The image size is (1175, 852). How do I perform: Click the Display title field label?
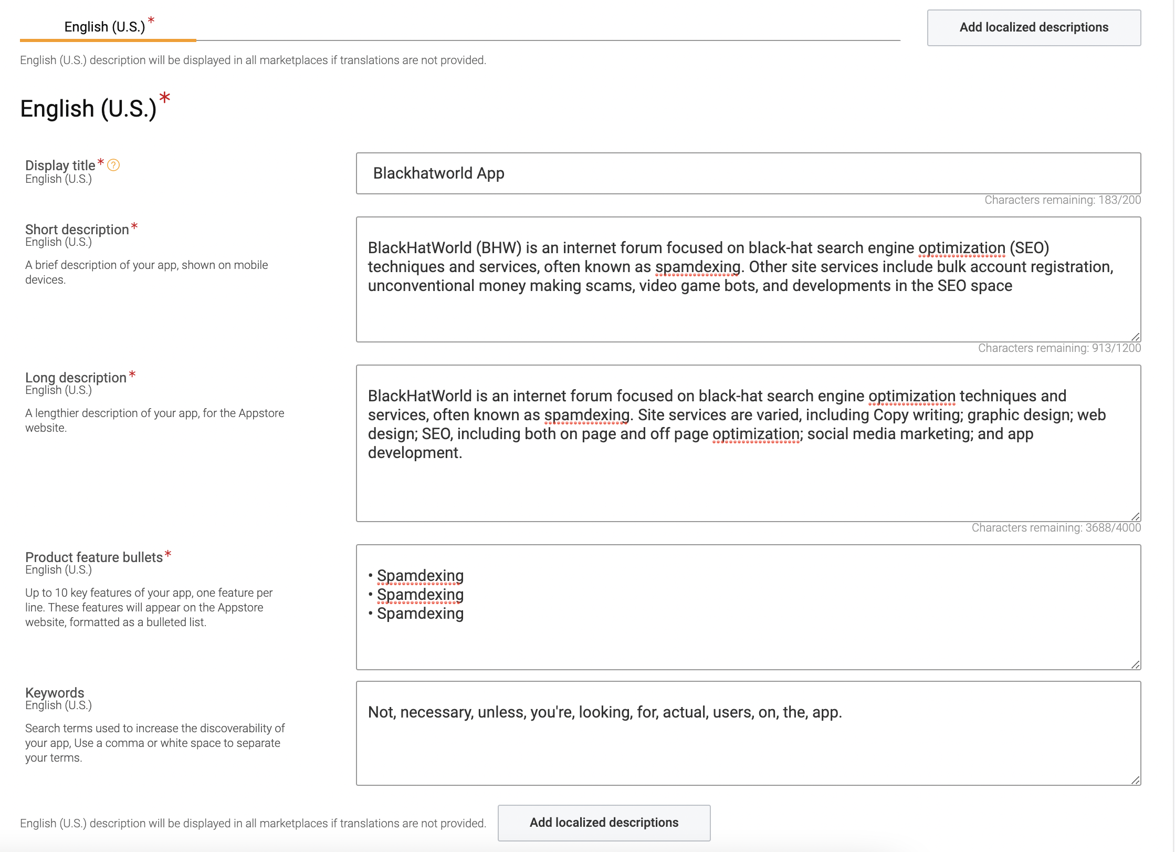click(60, 165)
